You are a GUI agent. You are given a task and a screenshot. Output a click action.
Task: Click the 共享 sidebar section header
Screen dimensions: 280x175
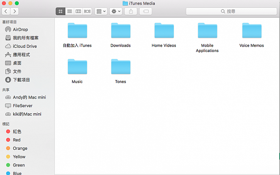point(6,90)
